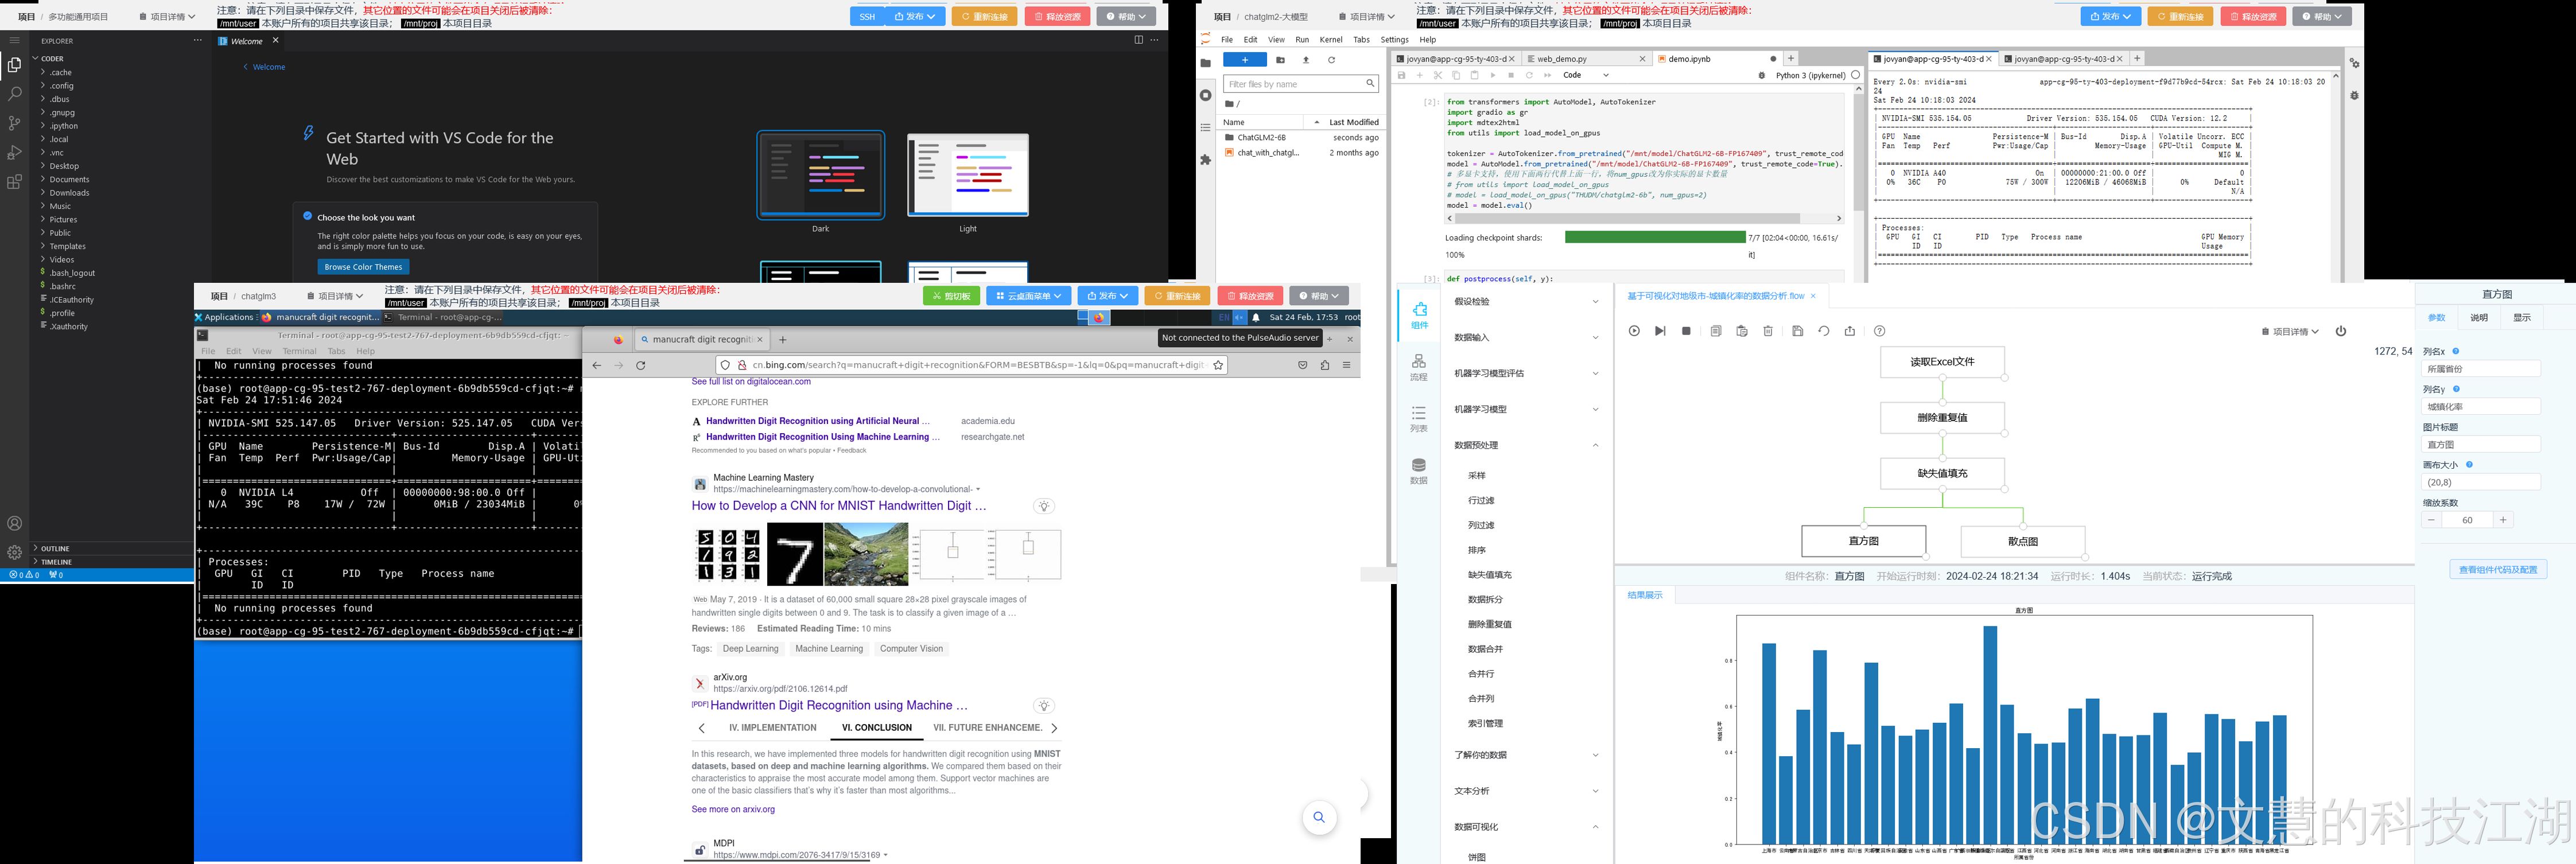Switch to the 说明 tab in properties panel
The image size is (2576, 864).
point(2478,318)
